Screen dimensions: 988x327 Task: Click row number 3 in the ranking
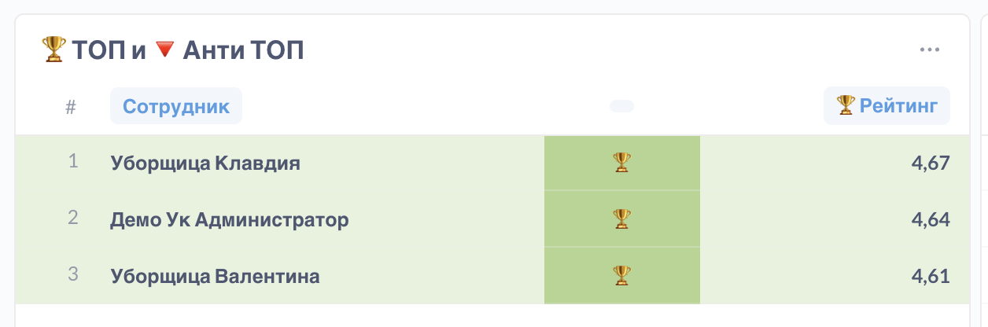click(x=73, y=275)
